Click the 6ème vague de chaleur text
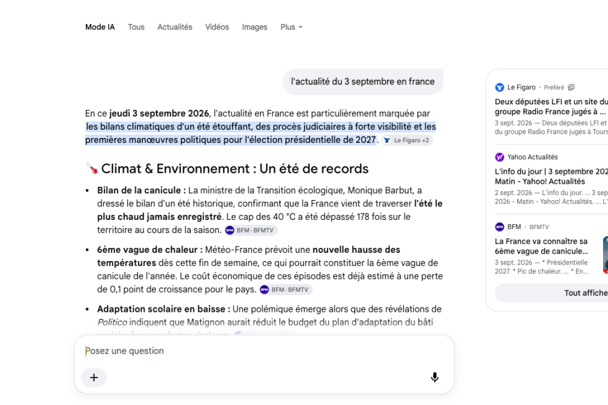608x405 pixels. 150,250
